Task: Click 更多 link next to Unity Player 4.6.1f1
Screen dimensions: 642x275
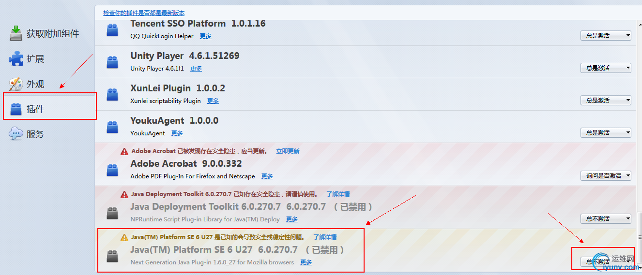Action: pyautogui.click(x=196, y=69)
